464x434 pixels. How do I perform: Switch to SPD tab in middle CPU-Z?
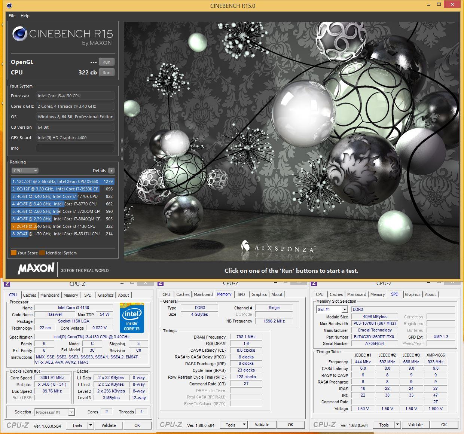[241, 294]
